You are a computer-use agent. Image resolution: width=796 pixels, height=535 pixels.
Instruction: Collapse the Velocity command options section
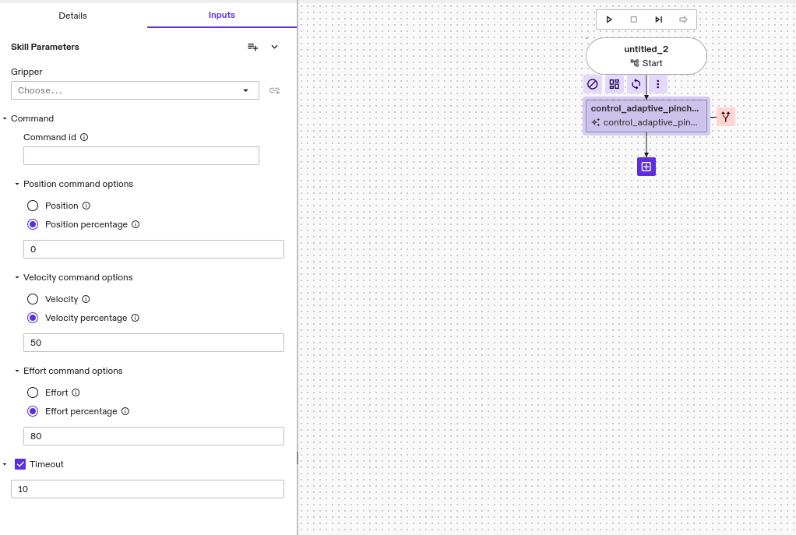[x=16, y=277]
